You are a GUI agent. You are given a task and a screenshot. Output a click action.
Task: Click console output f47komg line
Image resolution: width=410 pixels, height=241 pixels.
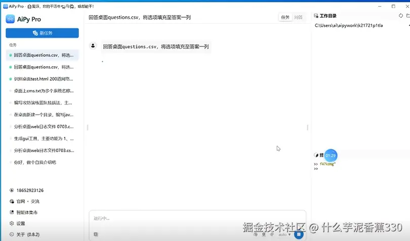pos(327,164)
